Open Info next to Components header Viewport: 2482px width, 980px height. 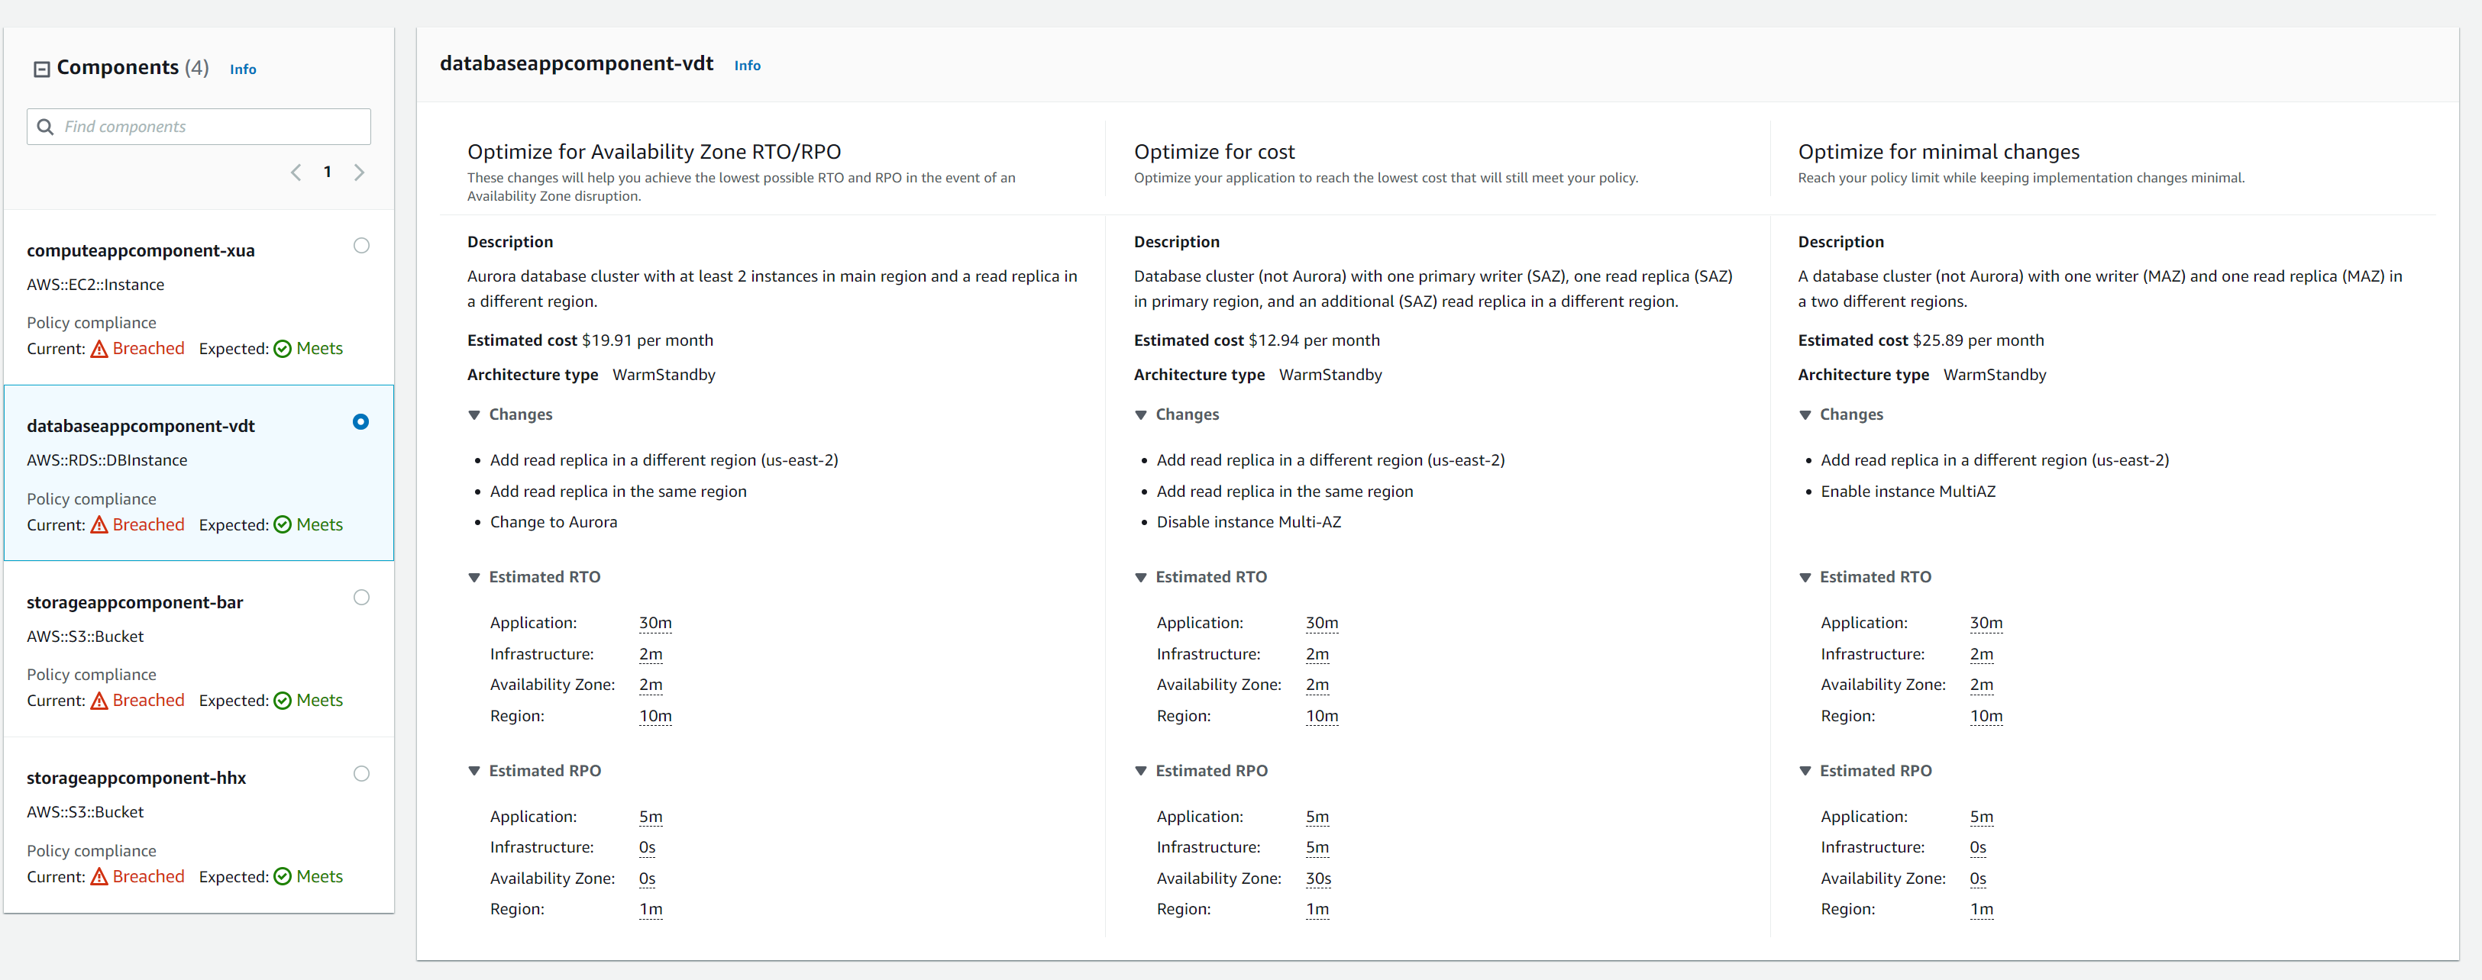tap(242, 69)
